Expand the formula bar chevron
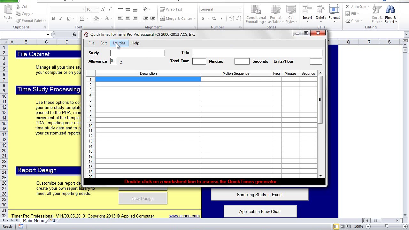 [x=406, y=34]
